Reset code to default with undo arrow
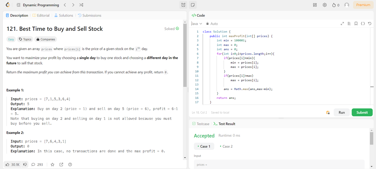 tap(370, 24)
